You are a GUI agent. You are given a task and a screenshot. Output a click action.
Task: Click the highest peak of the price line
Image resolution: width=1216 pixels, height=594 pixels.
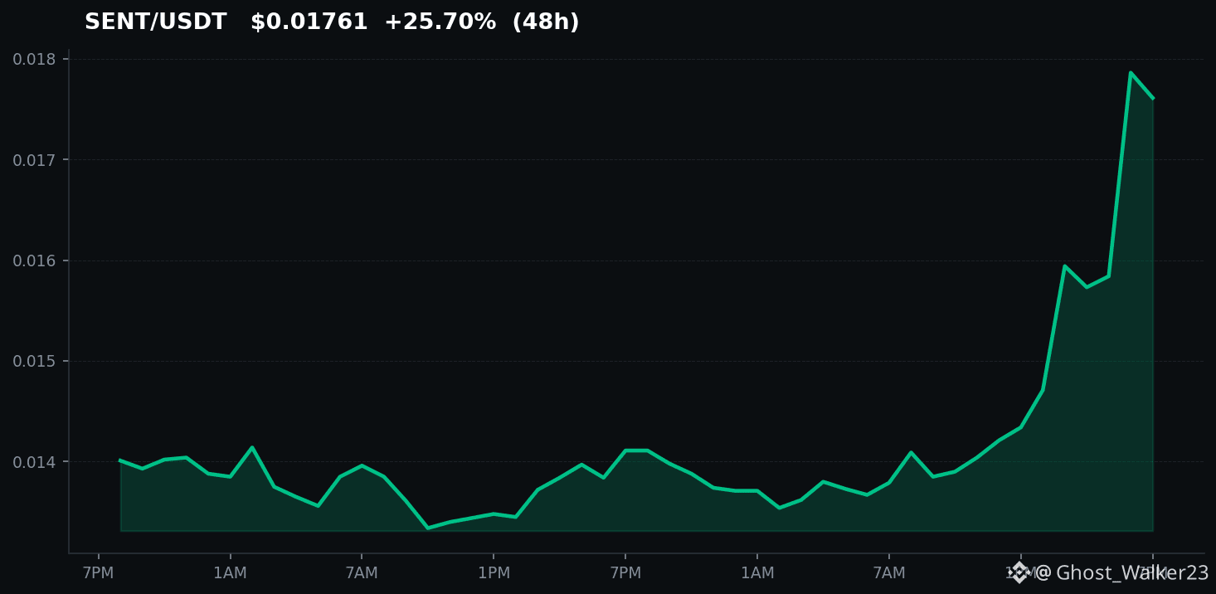click(1130, 72)
